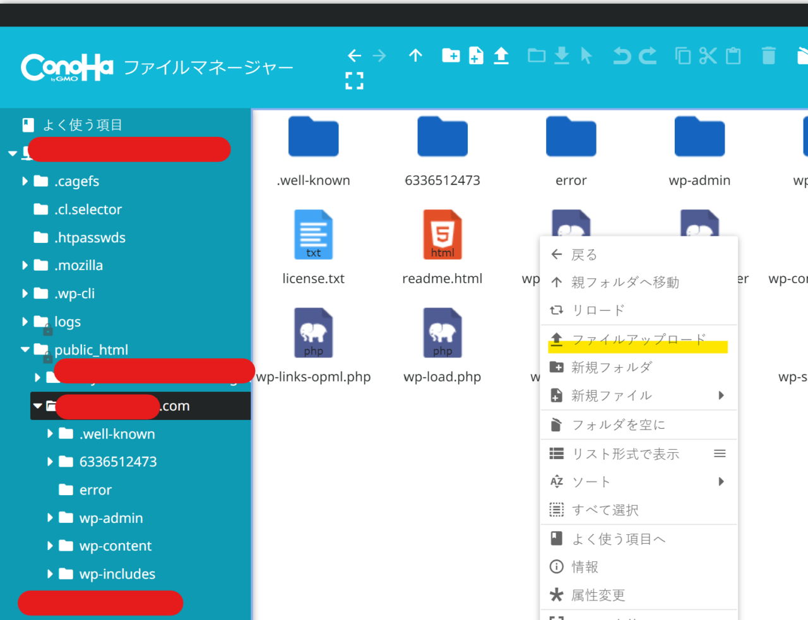Viewport: 808px width, 620px height.
Task: Collapse the public_html tree node
Action: (25, 349)
